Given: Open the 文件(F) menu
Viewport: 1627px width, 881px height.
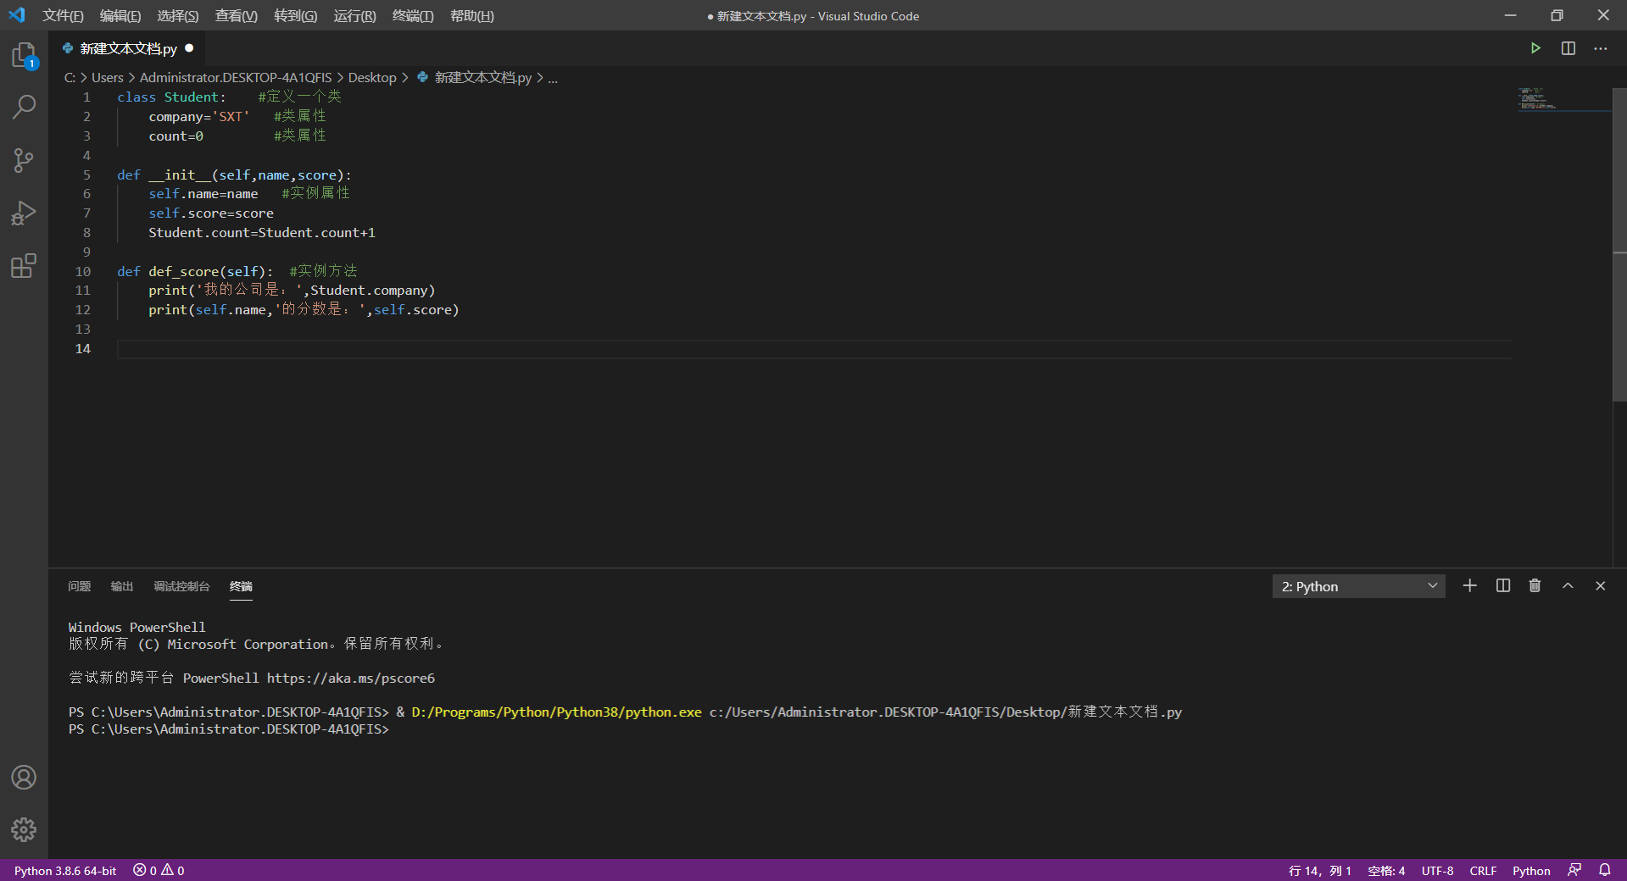Looking at the screenshot, I should [x=63, y=16].
